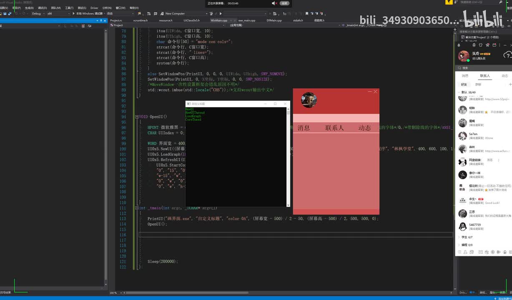Open the resource.h editor tab

point(166,20)
